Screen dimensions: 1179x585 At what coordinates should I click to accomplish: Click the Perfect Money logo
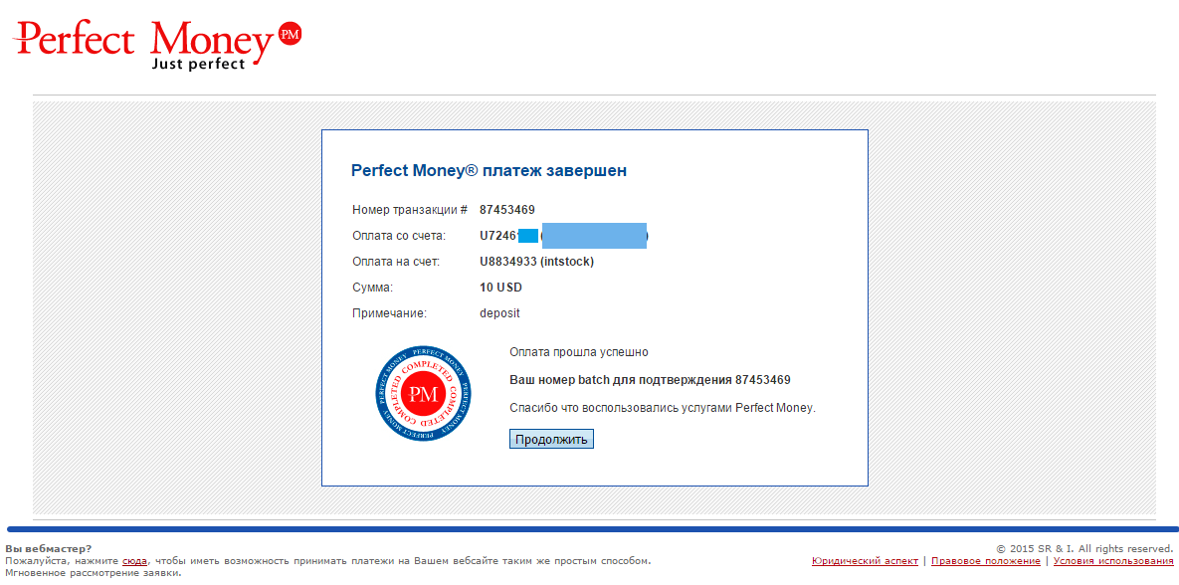[x=157, y=44]
